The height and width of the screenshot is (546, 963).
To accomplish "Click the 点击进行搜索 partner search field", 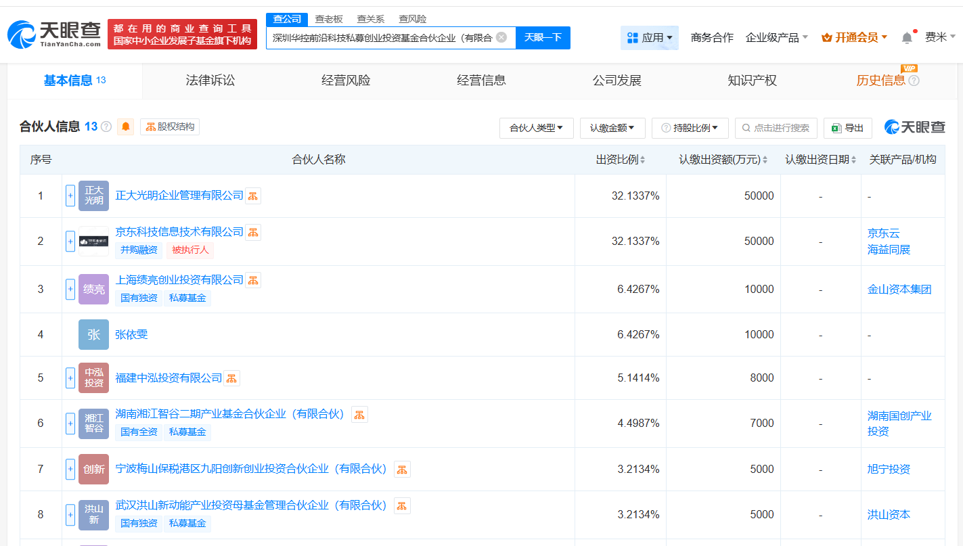I will click(776, 128).
